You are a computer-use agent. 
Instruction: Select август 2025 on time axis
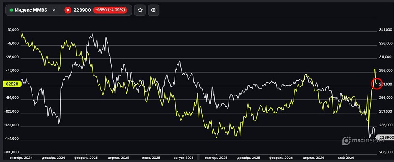pos(184,158)
